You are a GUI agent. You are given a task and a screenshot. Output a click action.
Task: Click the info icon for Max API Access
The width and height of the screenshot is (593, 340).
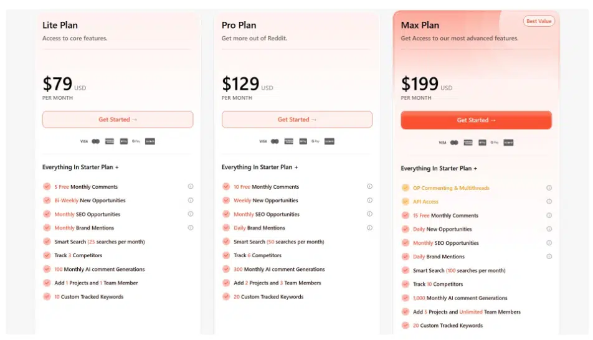pyautogui.click(x=549, y=202)
